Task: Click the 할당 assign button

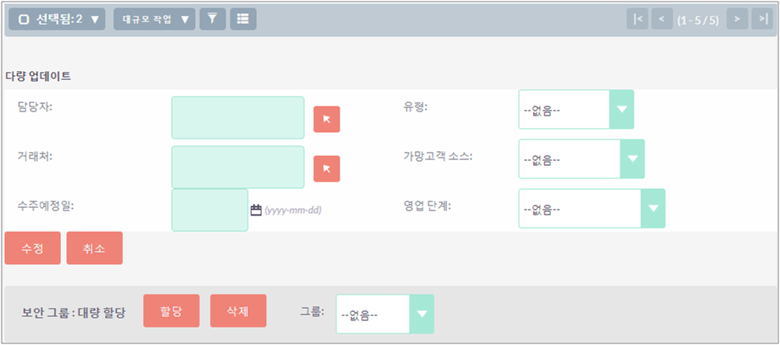Action: point(172,311)
